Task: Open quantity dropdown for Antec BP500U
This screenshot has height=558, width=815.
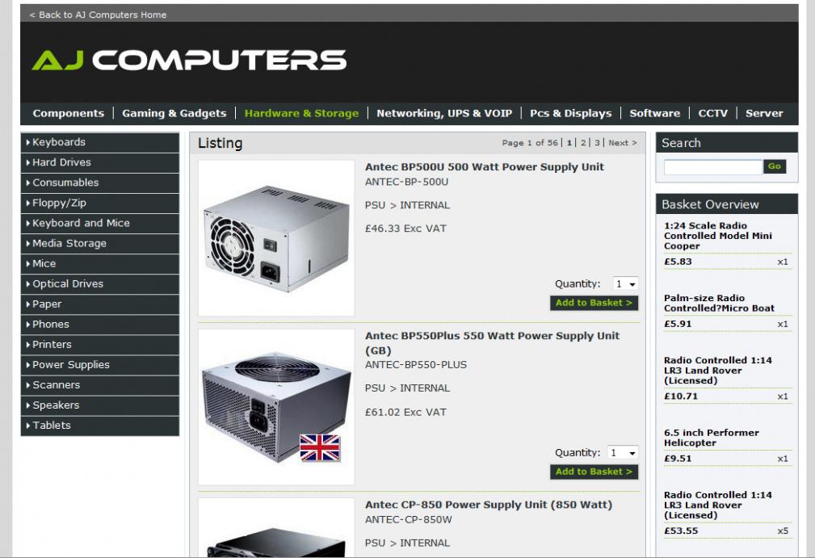Action: pos(625,283)
